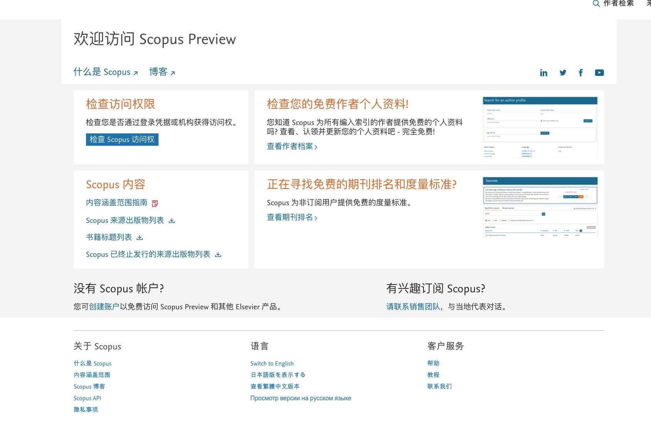Open 作者检索 in the top bar
Viewport: 651px width, 428px height.
619,3
